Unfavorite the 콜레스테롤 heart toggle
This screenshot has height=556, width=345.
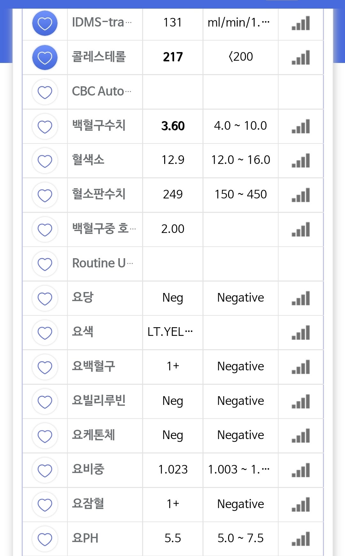(x=45, y=58)
